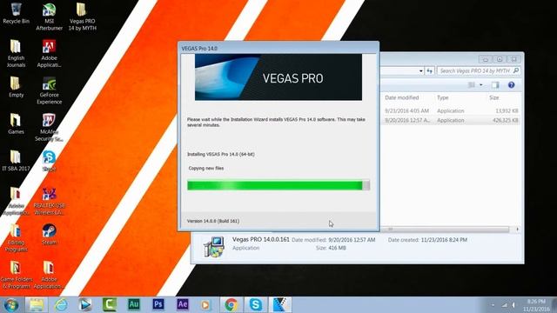Launch Adobe Audition from taskbar
This screenshot has width=557, height=313.
coord(134,305)
